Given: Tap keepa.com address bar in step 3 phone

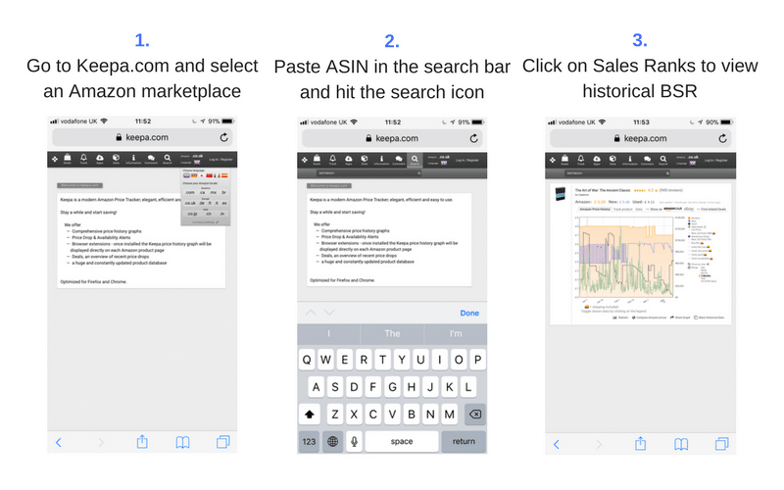Looking at the screenshot, I should [640, 138].
